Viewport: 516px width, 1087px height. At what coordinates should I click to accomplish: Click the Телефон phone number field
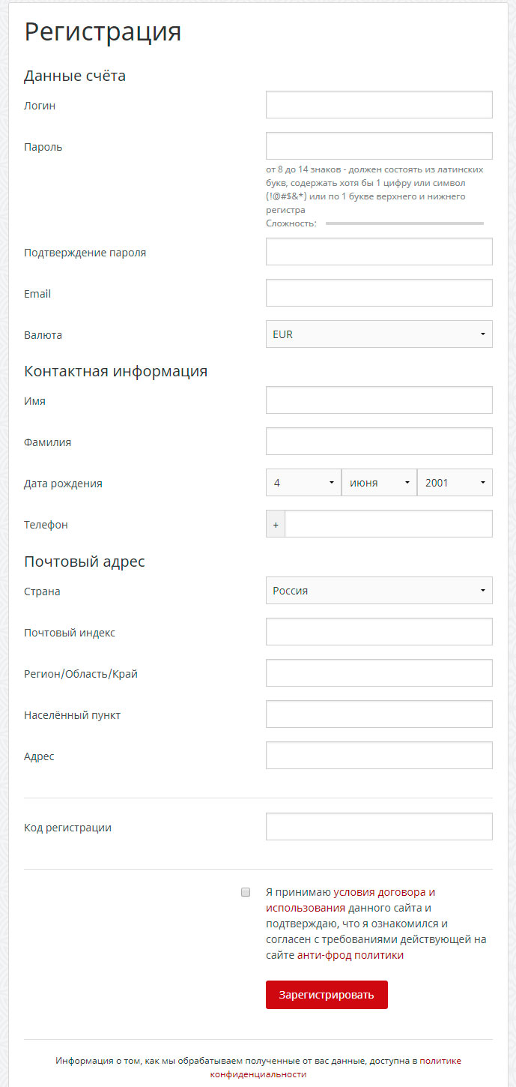tap(388, 524)
